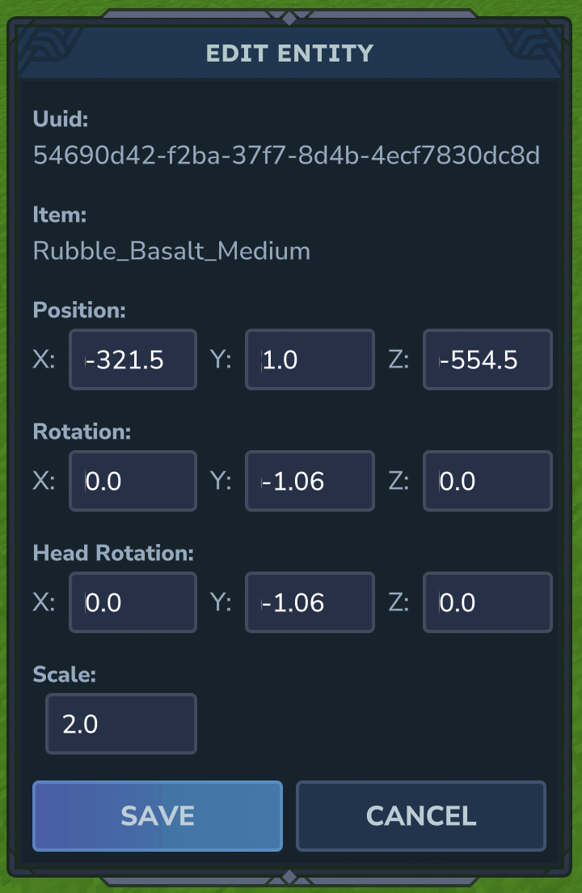582x893 pixels.
Task: Edit the Position Z field
Action: 487,359
